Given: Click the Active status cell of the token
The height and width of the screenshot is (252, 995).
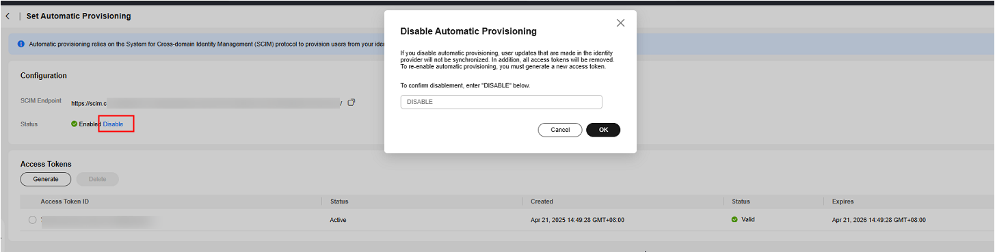Looking at the screenshot, I should (339, 220).
